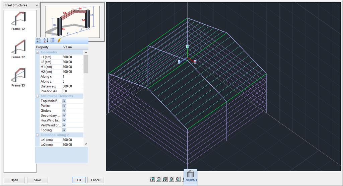Open the Steel Structures dropdown
343x186 pixels.
(x=21, y=5)
